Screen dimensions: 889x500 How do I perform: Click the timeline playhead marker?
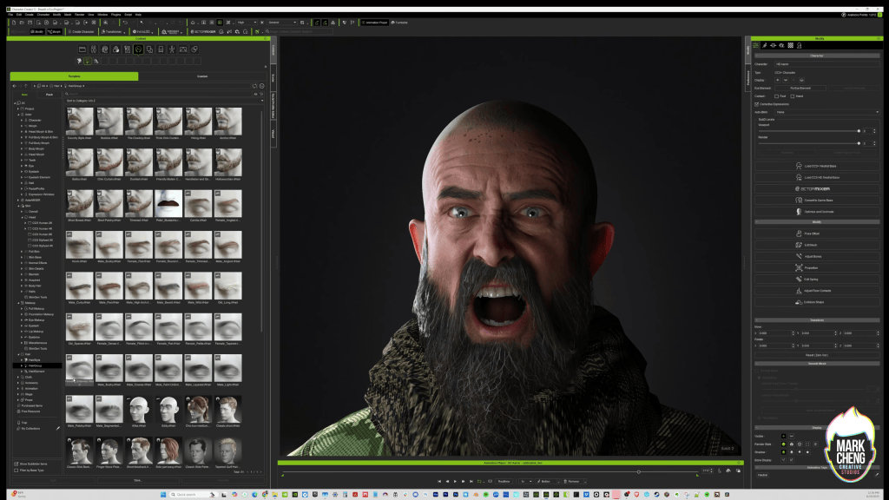coord(638,471)
